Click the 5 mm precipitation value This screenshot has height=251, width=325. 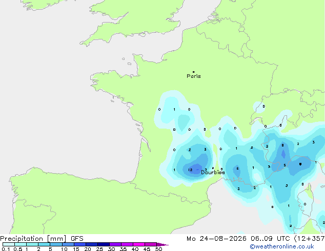click(285, 165)
